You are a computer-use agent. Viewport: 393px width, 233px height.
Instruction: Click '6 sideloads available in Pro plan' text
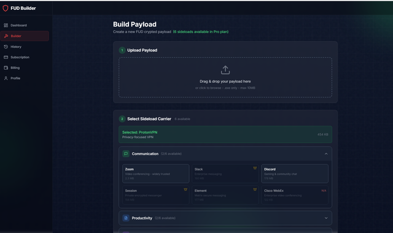[201, 32]
